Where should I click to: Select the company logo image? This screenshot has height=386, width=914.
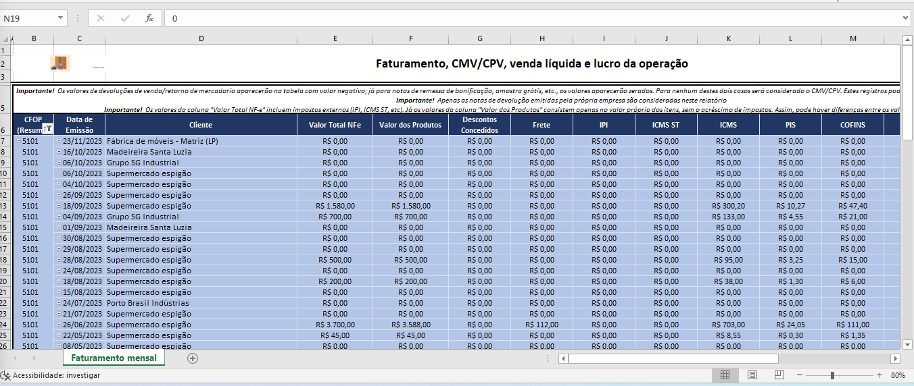(x=62, y=63)
